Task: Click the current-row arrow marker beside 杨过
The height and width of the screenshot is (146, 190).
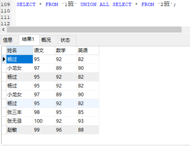Action: 4,59
